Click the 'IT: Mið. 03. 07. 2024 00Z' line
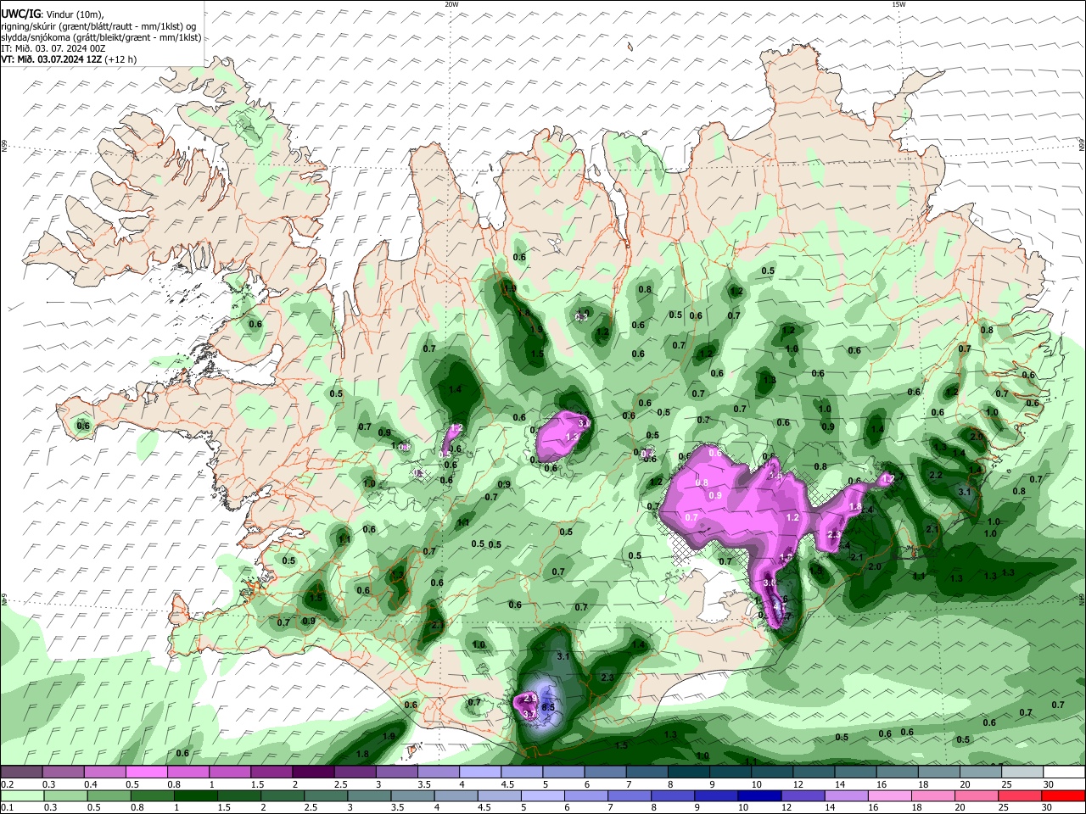Screen dimensions: 1086x814 [x=53, y=48]
